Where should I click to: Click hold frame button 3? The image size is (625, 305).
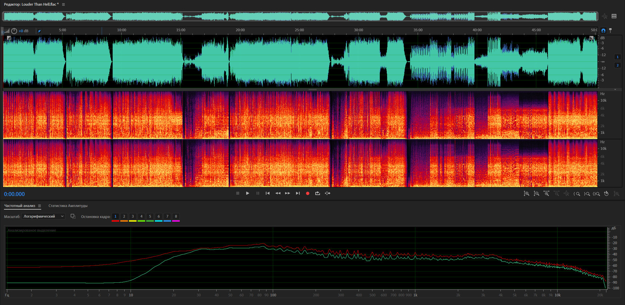point(133,217)
